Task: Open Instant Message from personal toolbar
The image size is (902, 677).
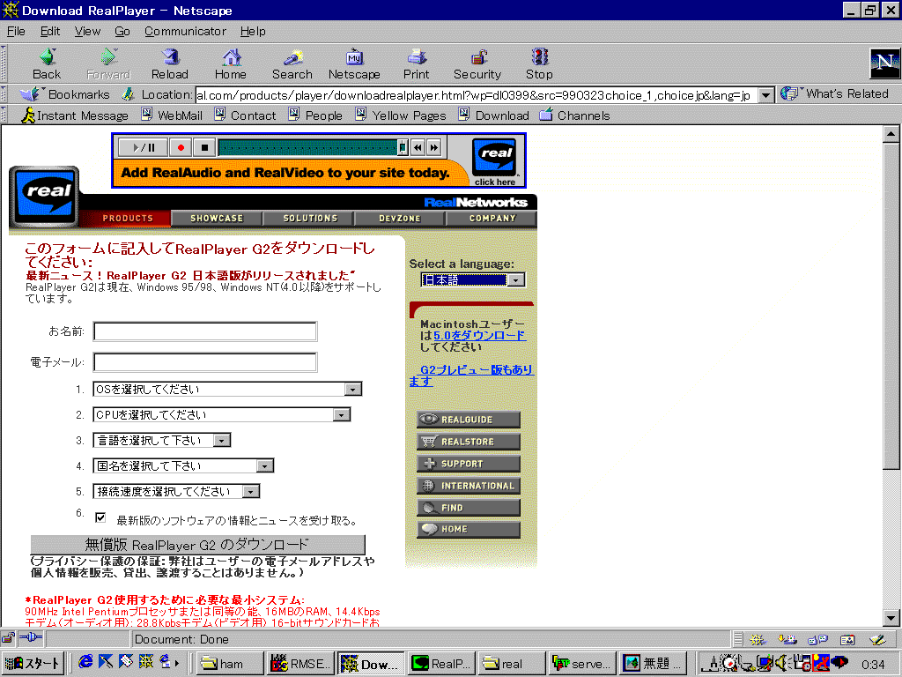Action: coord(75,115)
